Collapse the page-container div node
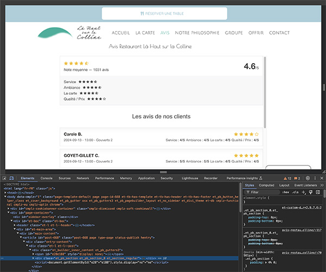The image size is (326, 272). click(8, 213)
